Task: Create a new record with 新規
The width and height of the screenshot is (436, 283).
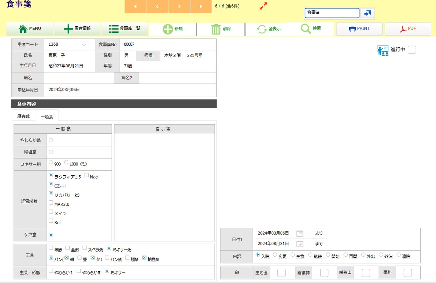Action: pos(172,29)
